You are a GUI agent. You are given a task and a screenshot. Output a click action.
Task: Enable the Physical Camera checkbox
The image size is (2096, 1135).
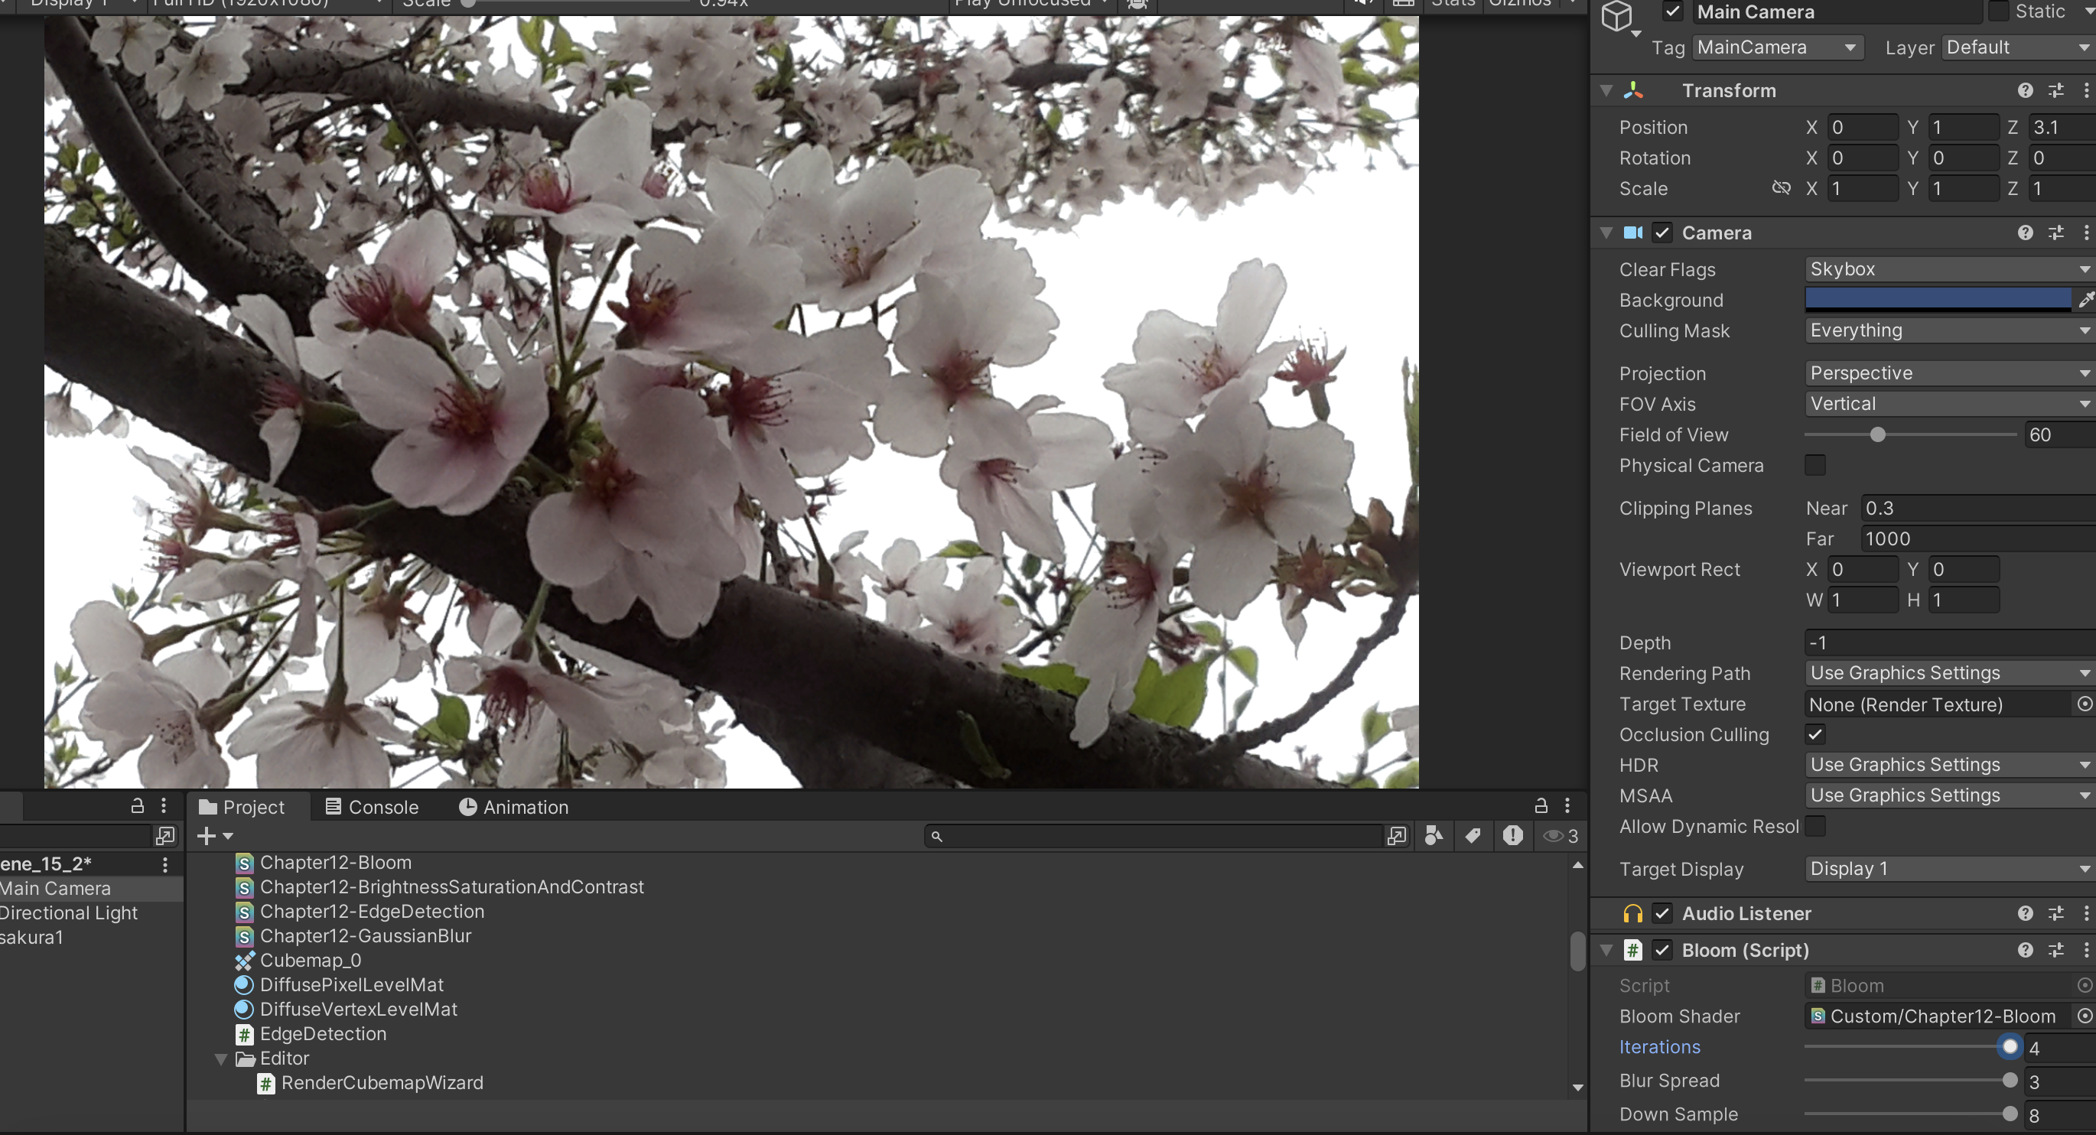click(1814, 465)
